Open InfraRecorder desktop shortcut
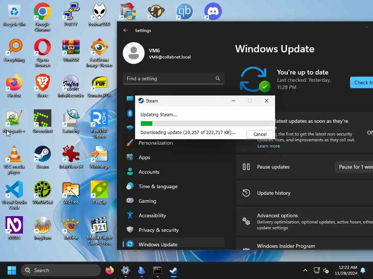Viewport: 373px width, 279px height. pos(71,86)
